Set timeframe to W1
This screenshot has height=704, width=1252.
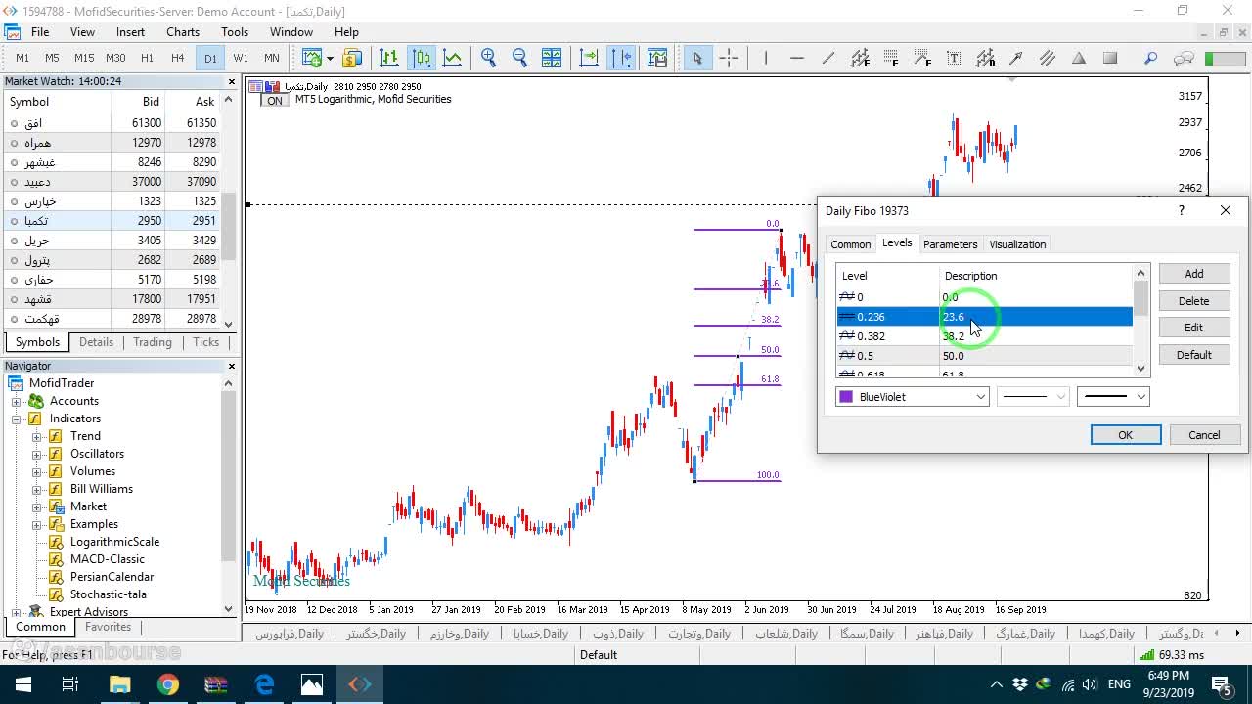click(x=241, y=58)
